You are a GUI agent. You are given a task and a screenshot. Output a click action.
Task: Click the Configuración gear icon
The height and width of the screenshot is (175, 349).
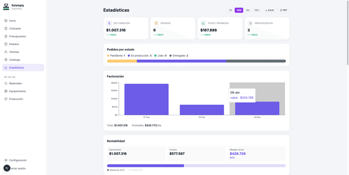[x=6, y=160]
